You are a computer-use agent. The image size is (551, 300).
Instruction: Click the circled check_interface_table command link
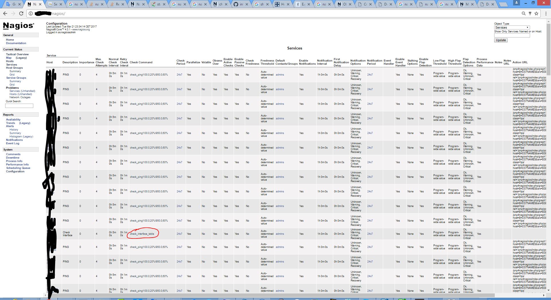pyautogui.click(x=142, y=234)
